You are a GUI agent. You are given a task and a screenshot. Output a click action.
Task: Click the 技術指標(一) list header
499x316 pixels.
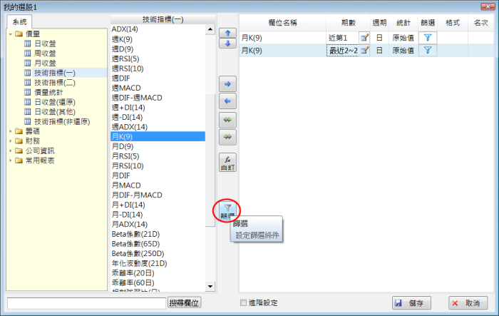[x=163, y=19]
